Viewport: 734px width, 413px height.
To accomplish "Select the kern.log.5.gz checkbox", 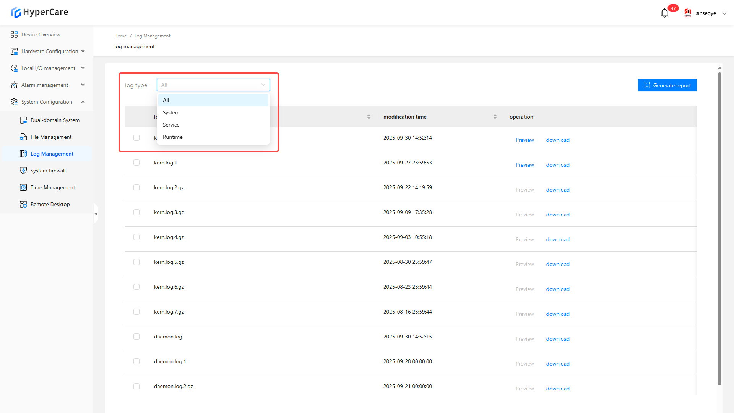I will 136,262.
